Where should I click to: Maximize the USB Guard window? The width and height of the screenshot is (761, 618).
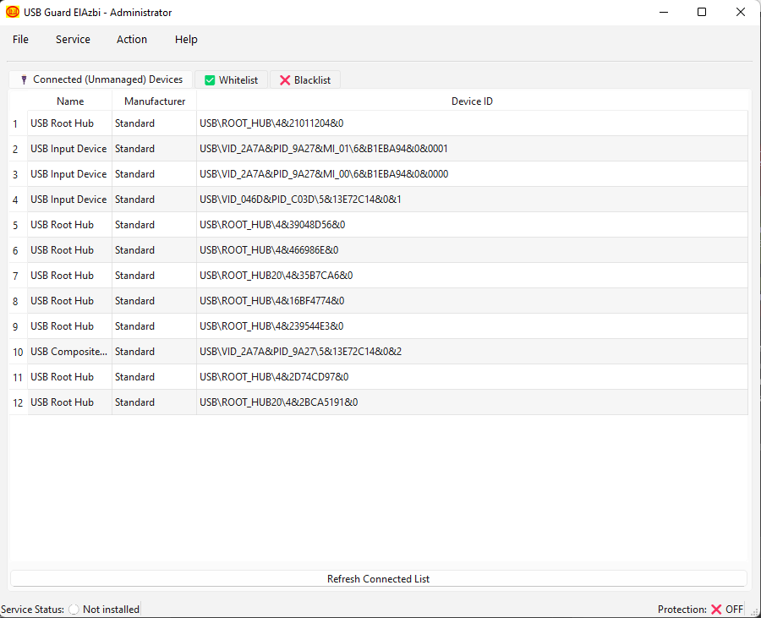coord(702,13)
